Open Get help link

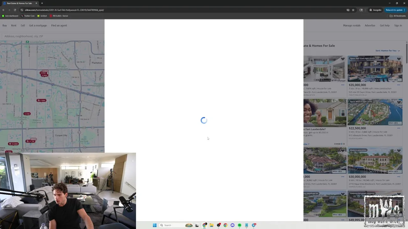385,25
